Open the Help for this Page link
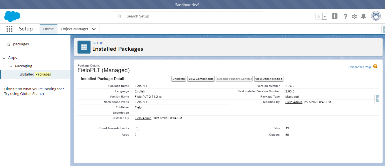This screenshot has width=385, height=166. [x=360, y=67]
